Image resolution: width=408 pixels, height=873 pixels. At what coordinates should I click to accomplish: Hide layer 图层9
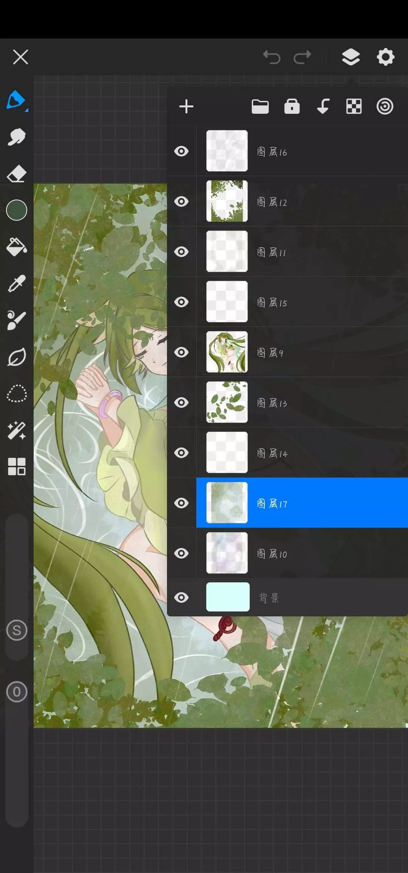[x=181, y=352]
